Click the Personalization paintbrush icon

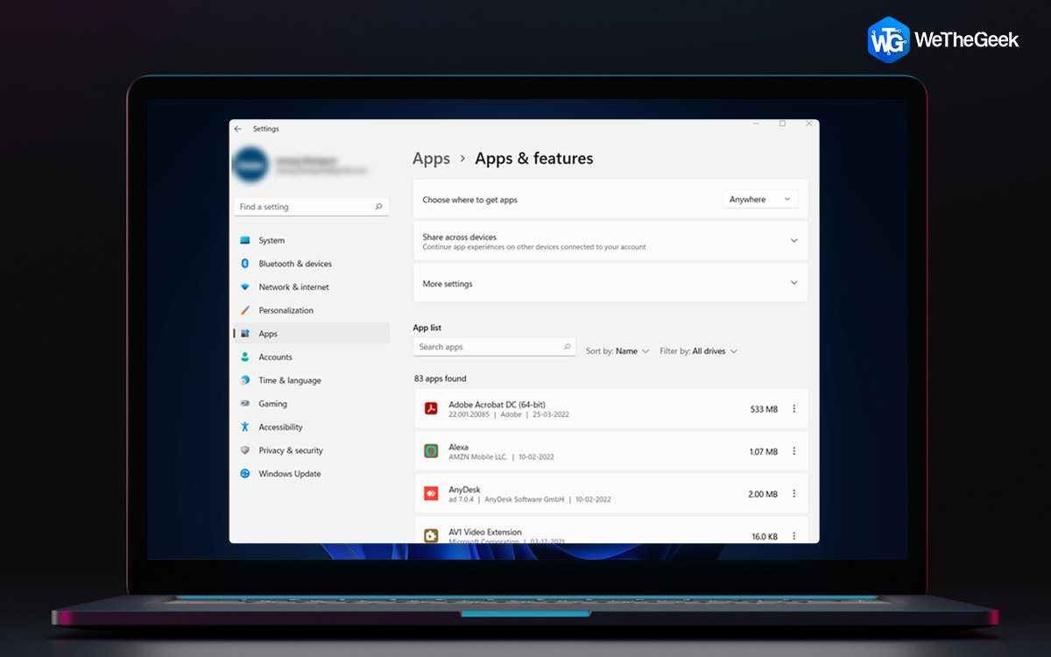(245, 310)
